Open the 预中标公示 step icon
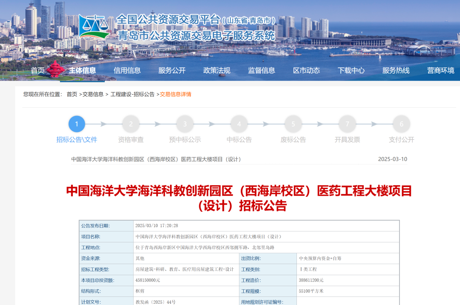The width and height of the screenshot is (460, 305). pos(185,124)
